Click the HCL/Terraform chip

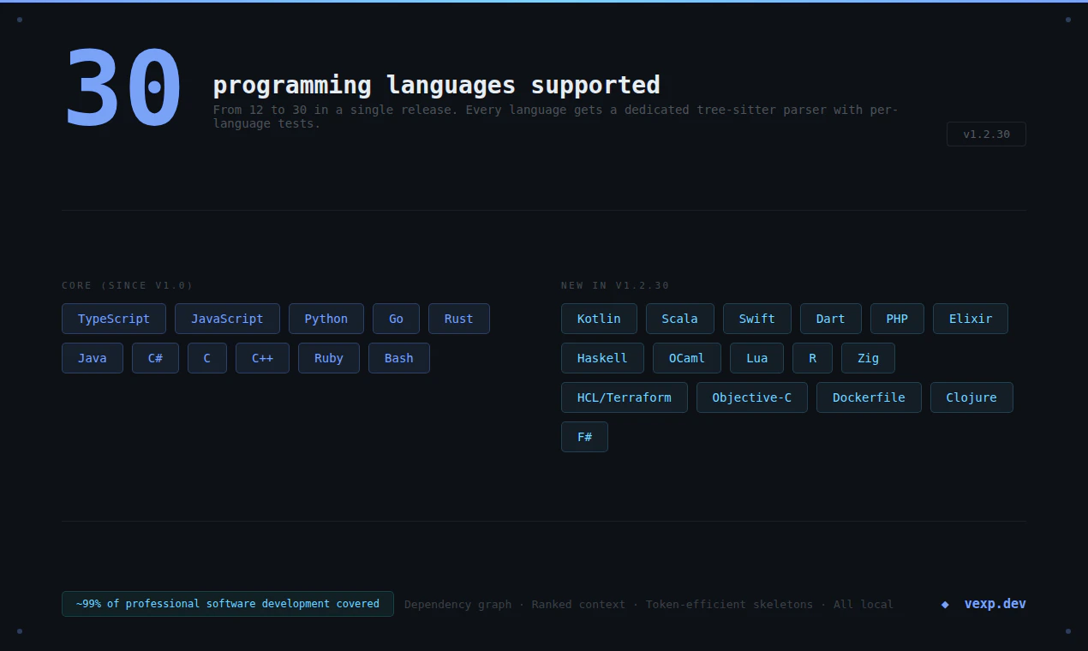point(625,397)
